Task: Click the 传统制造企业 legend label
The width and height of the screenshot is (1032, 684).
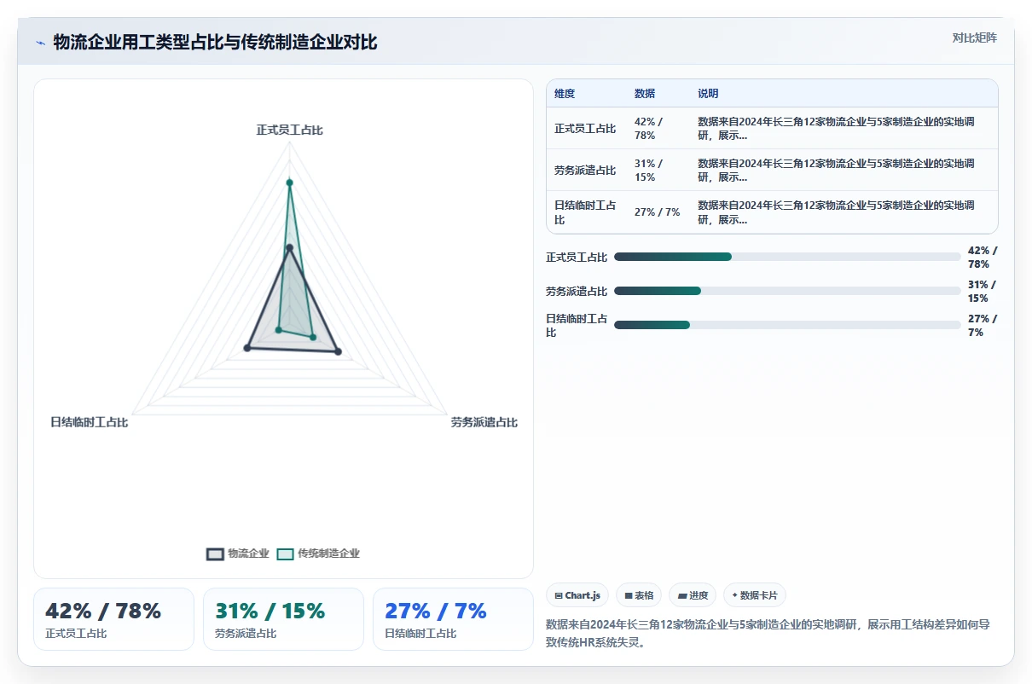Action: (328, 554)
